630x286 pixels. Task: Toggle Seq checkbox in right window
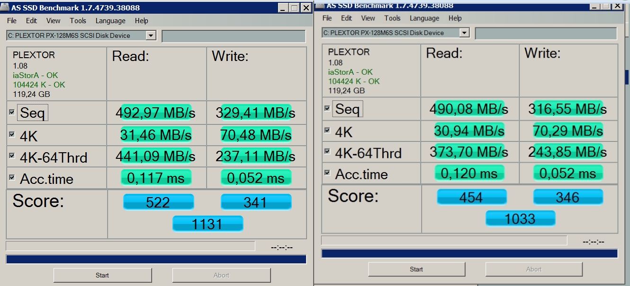[x=327, y=108]
